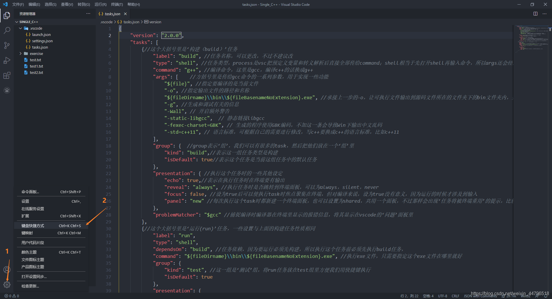Collapse the SINGLE_C++ workspace section

(x=29, y=22)
